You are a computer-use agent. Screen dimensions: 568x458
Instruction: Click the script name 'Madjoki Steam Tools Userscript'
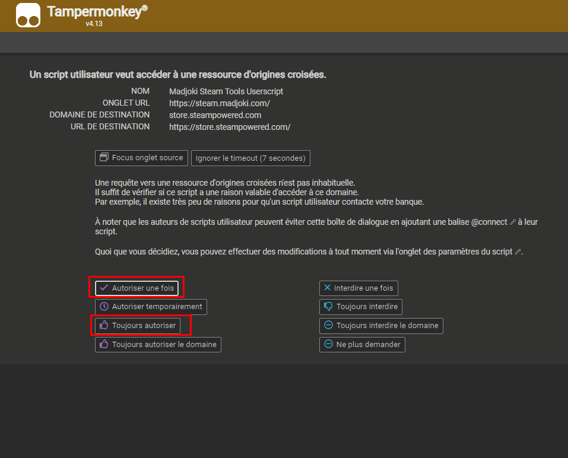(226, 91)
